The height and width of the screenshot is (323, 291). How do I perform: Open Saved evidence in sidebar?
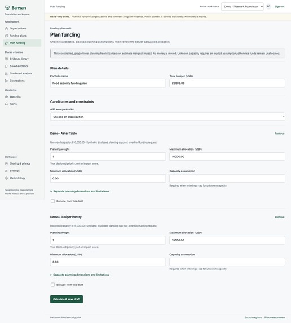22,66
